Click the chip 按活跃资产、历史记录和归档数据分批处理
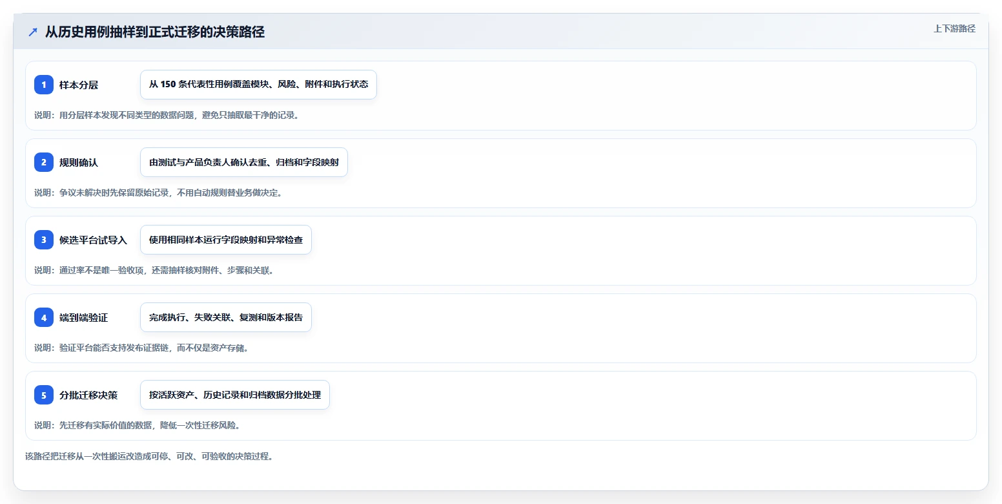 point(235,395)
